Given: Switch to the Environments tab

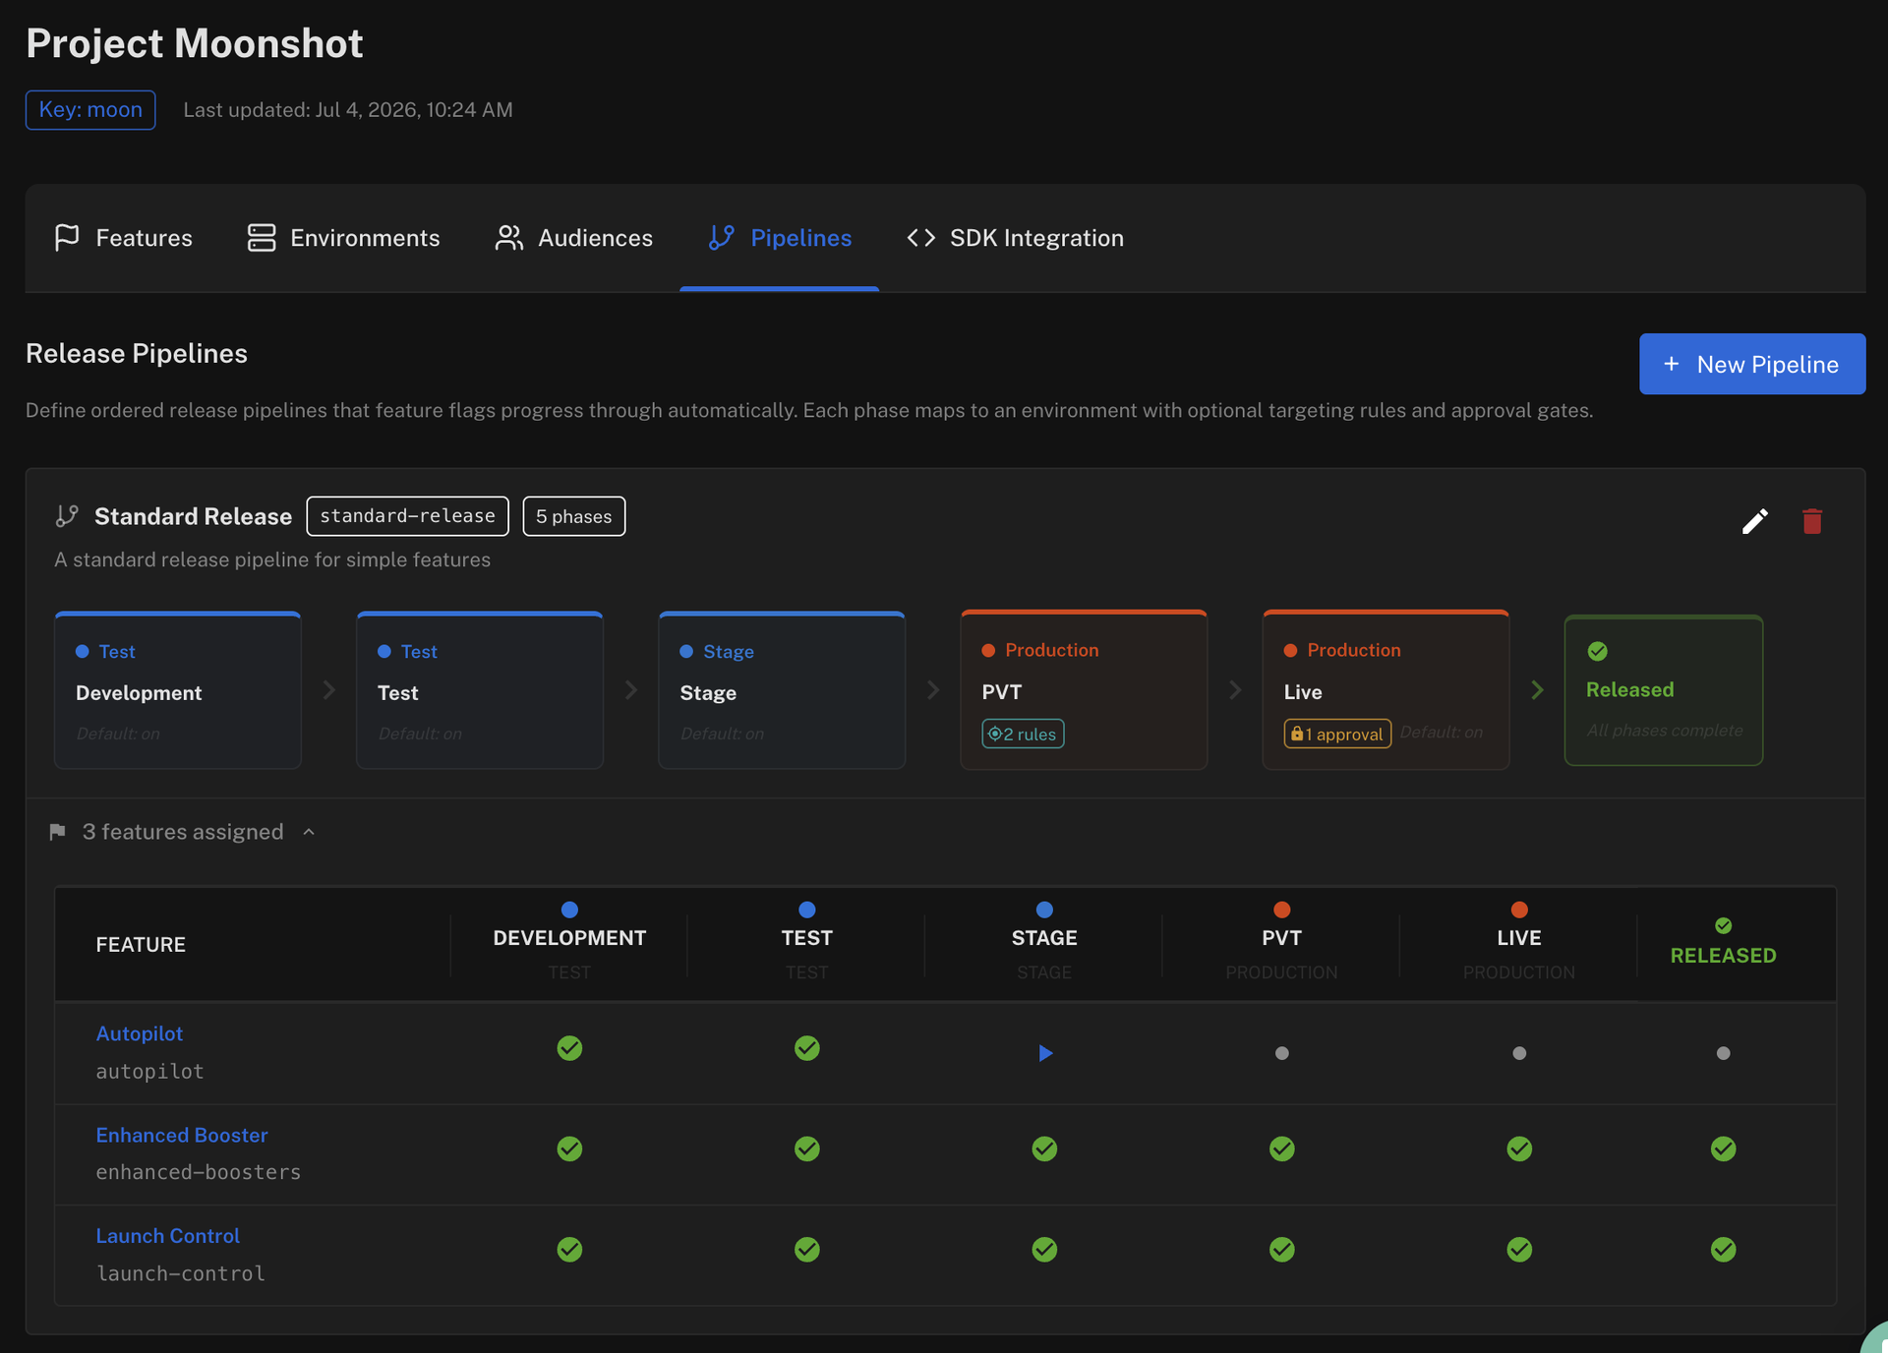Looking at the screenshot, I should pyautogui.click(x=343, y=238).
